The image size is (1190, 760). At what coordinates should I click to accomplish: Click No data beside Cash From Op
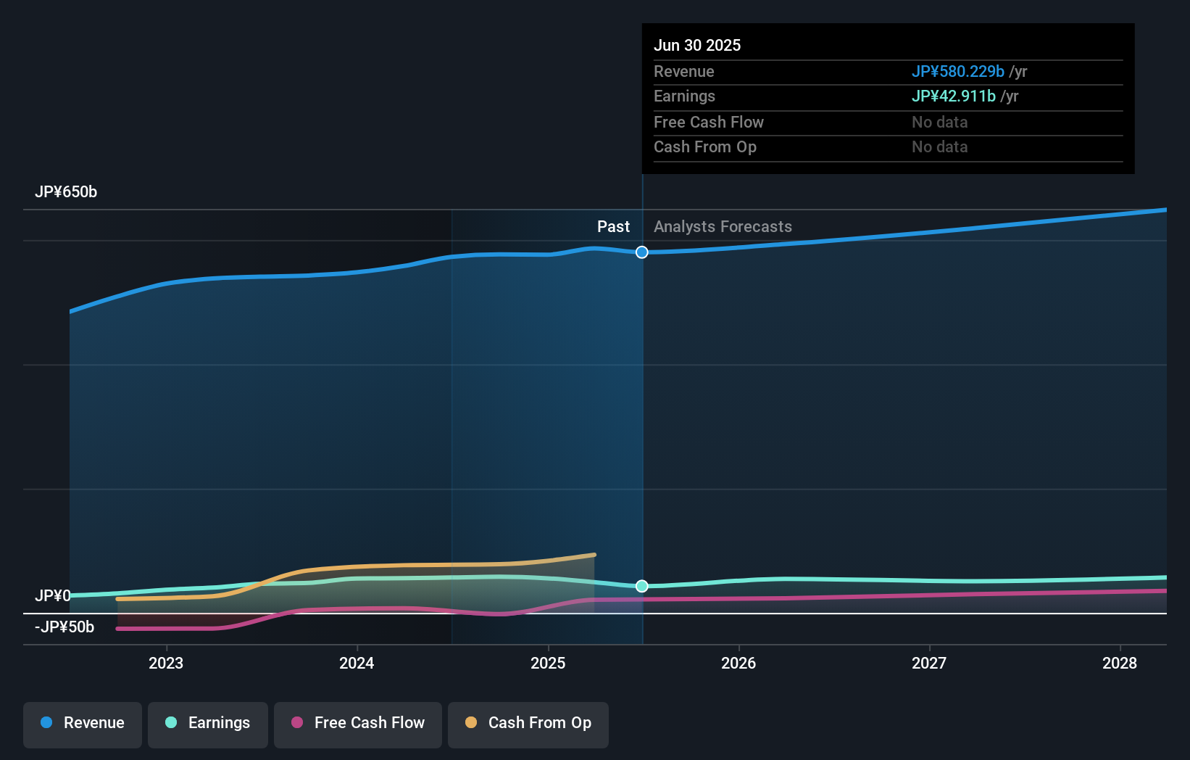[x=940, y=147]
